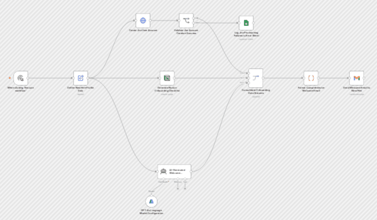Add a Tool sub-node to the AI agent
377x220 pixels.
click(185, 188)
